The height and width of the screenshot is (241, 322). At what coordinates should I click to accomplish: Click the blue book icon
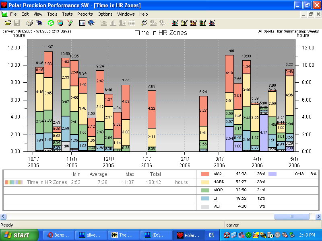[x=91, y=23]
